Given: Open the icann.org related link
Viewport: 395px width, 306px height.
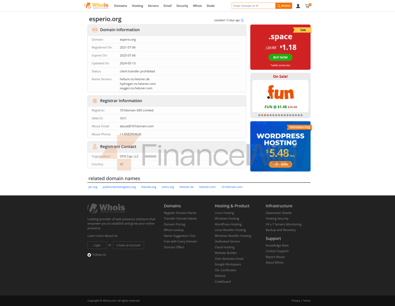Looking at the screenshot, I should click(168, 187).
